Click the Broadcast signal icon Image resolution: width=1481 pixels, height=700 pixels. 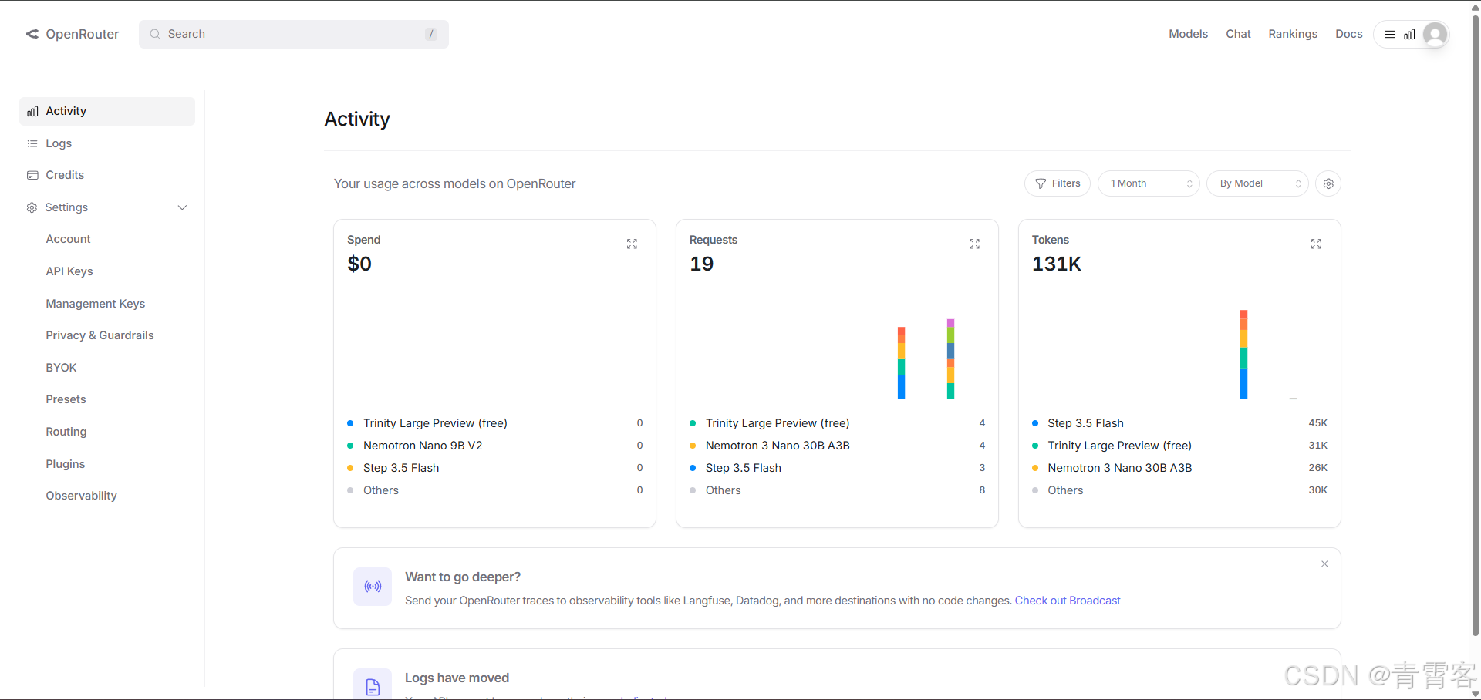pos(373,587)
